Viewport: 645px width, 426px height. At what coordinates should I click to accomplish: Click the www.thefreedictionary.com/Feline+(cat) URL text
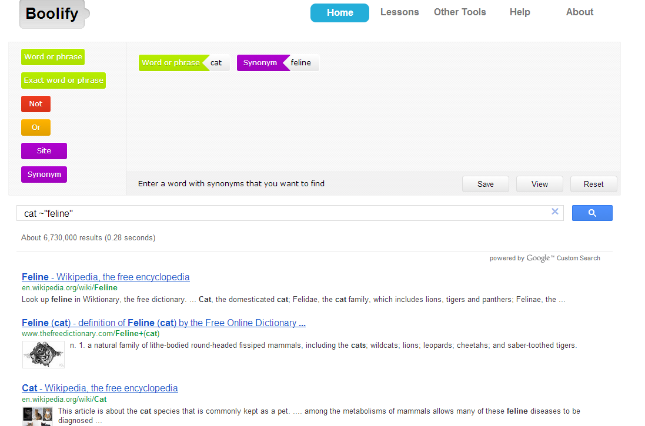tap(91, 334)
